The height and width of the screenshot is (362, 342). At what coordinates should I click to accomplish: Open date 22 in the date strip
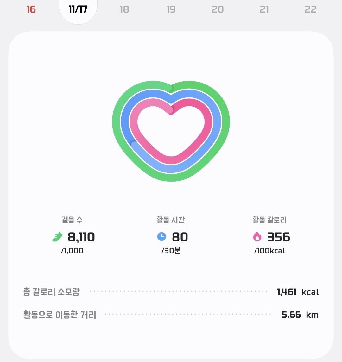pos(311,9)
